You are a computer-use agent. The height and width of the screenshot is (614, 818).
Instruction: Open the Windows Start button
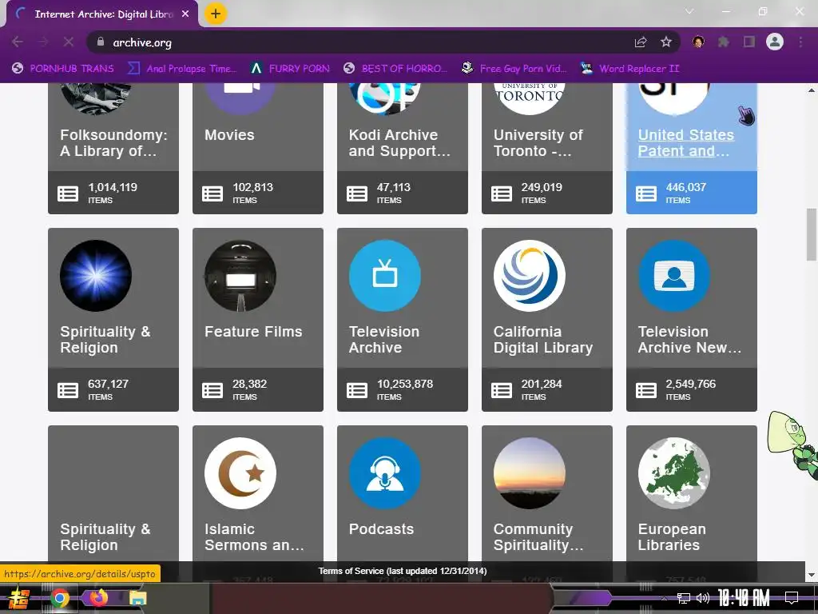pos(19,598)
